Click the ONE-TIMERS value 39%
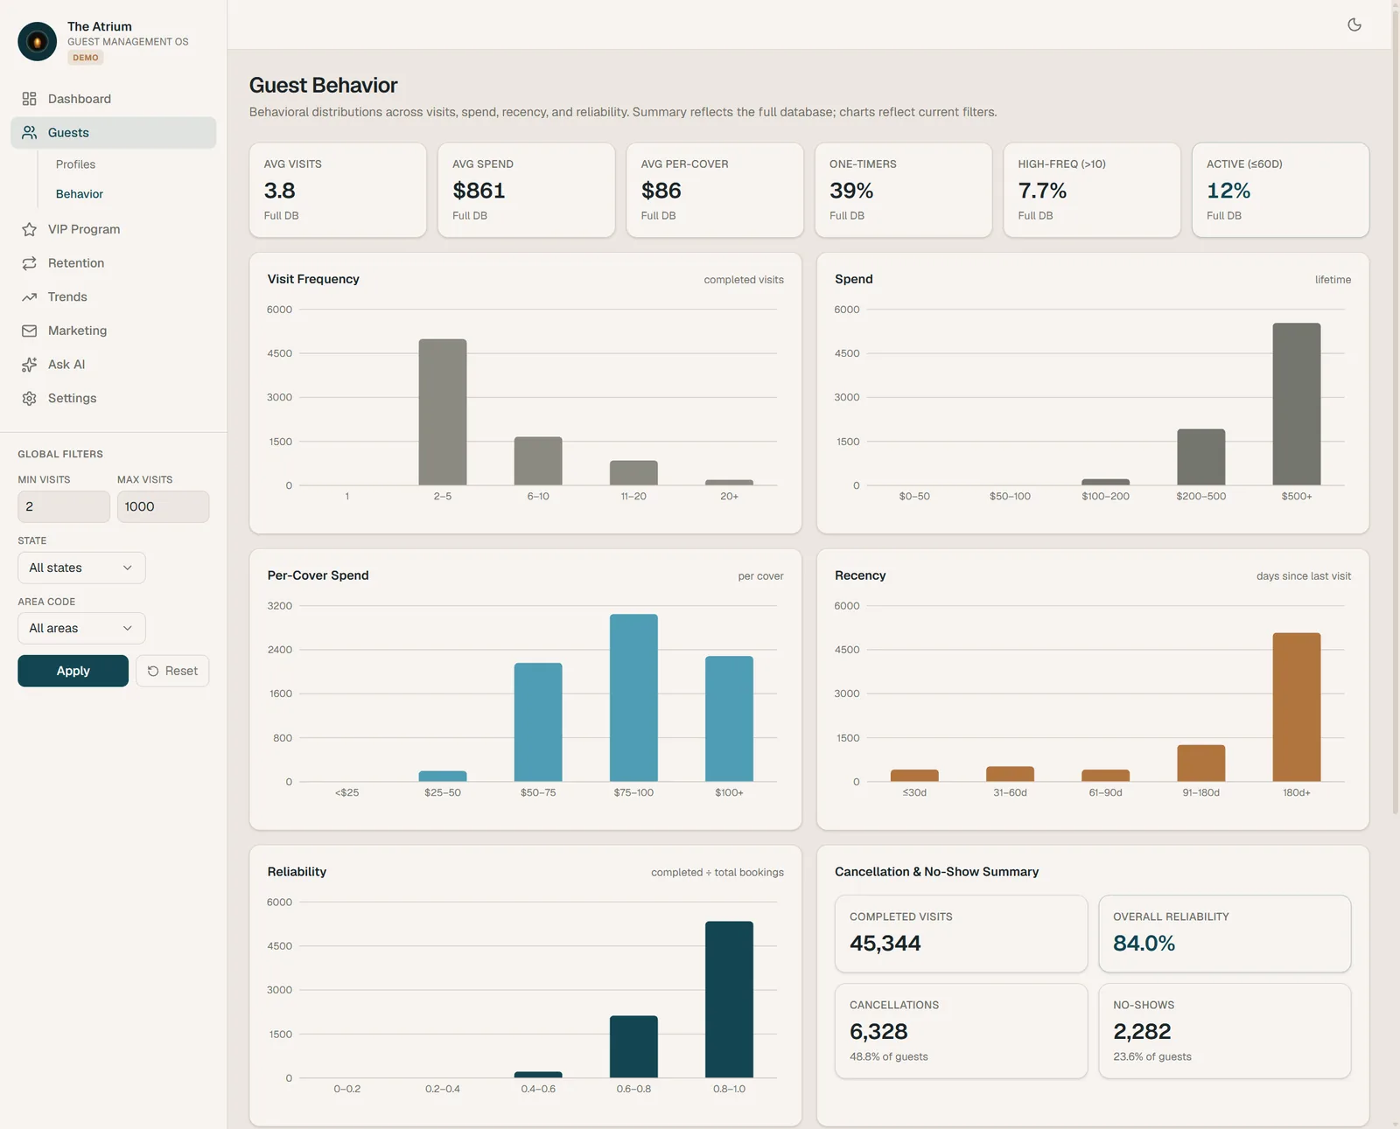Viewport: 1400px width, 1129px height. pos(851,191)
